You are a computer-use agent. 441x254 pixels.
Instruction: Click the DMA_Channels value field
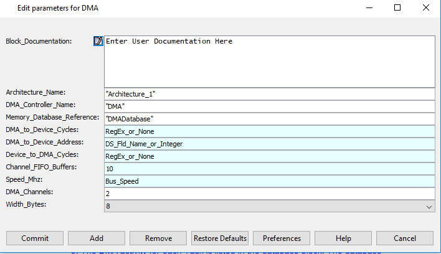tap(269, 194)
